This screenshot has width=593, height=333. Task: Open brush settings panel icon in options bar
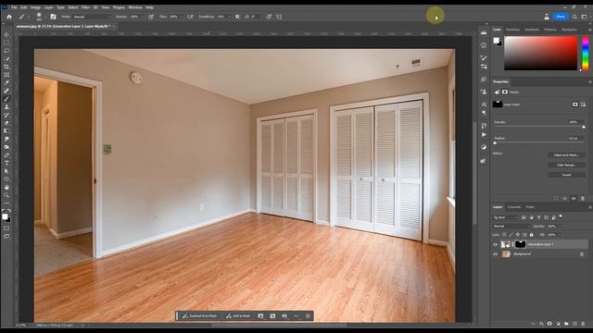pyautogui.click(x=54, y=17)
